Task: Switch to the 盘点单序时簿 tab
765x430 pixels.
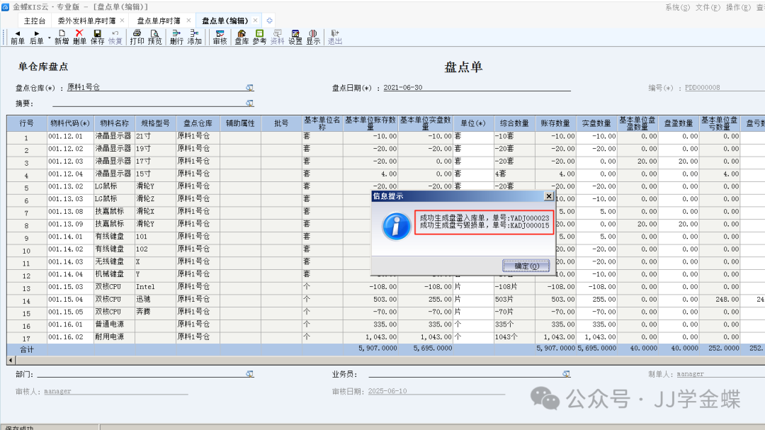Action: click(x=159, y=21)
